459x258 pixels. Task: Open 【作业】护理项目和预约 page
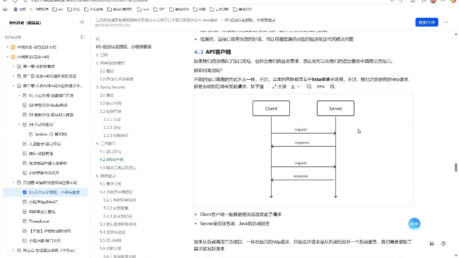click(50, 231)
